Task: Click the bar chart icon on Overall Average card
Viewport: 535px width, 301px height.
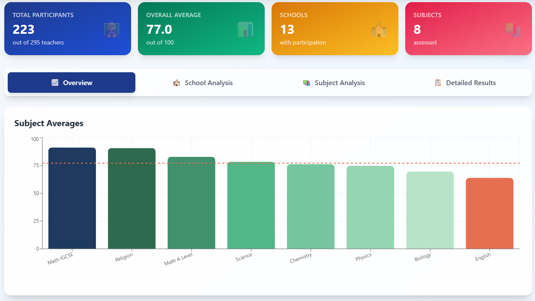Action: (245, 30)
